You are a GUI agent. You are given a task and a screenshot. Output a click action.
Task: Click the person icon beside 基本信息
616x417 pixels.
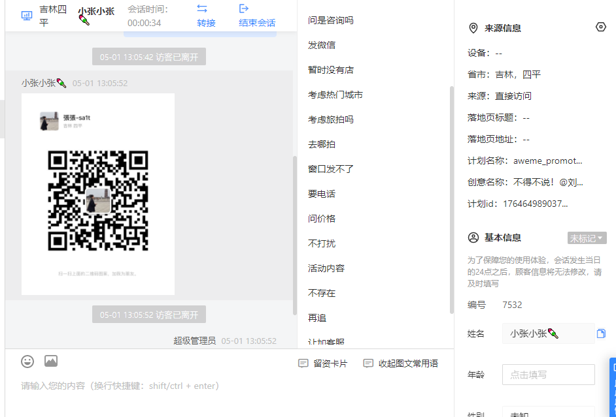(473, 238)
